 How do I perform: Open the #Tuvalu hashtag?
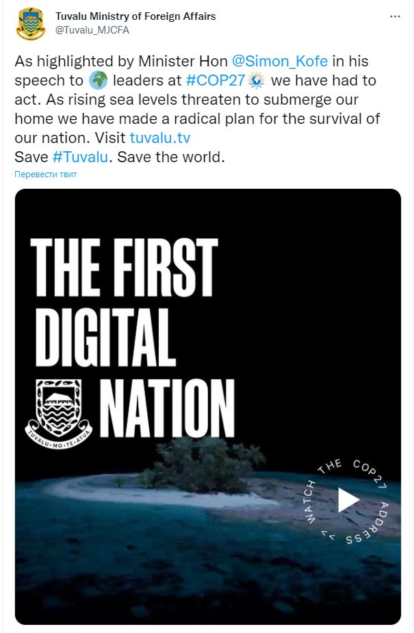click(x=79, y=156)
